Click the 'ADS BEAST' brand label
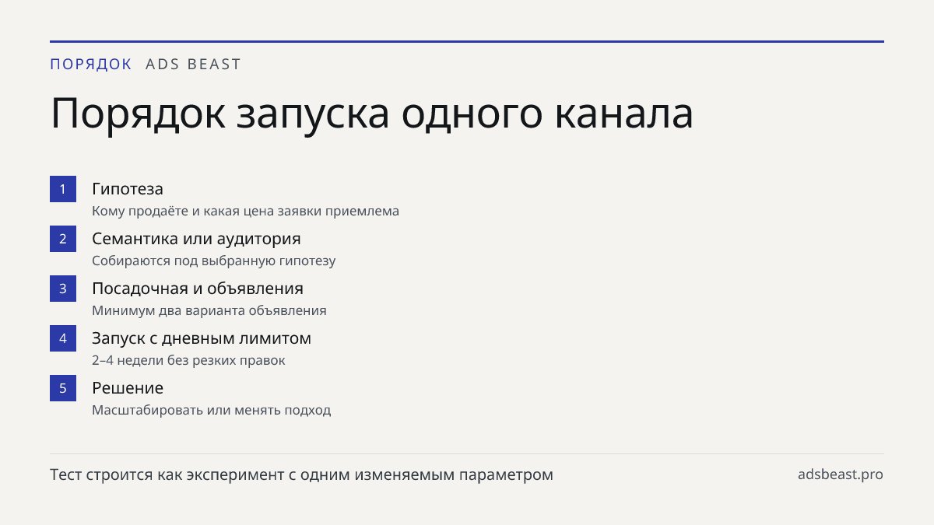Screen dimensions: 934x525 coord(194,65)
